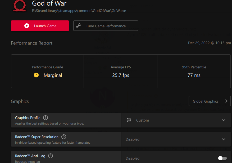Click the GoW.exe file path text

click(79, 11)
